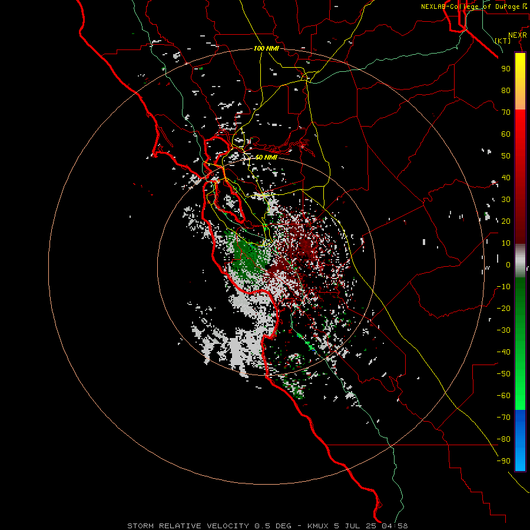Click the -40 value on velocity scale
This screenshot has width=530, height=530.
[x=503, y=352]
